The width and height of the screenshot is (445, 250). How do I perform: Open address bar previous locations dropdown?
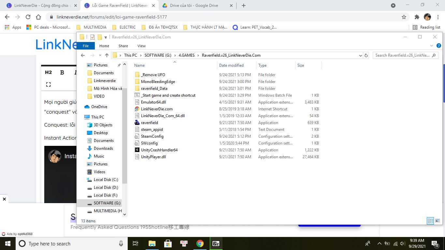coord(360,55)
